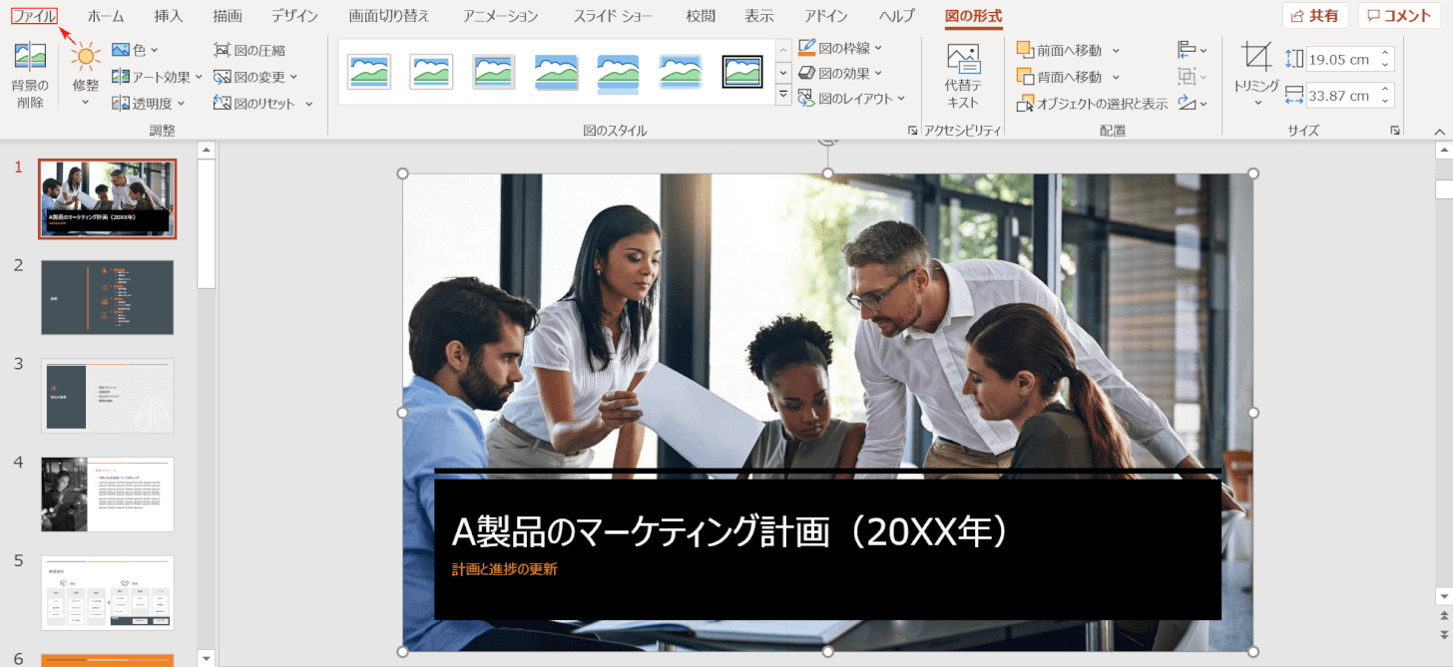Click the 前面へ移動 (Bring Forward) icon
Image resolution: width=1453 pixels, height=667 pixels.
click(1025, 50)
